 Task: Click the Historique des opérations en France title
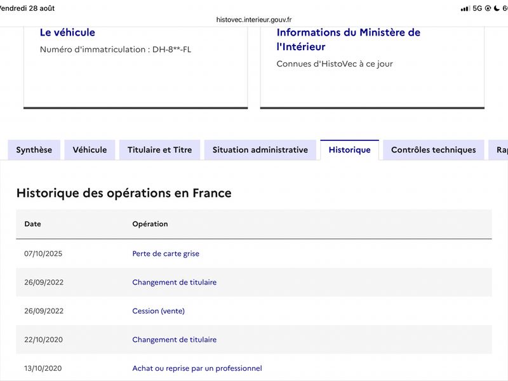[124, 193]
